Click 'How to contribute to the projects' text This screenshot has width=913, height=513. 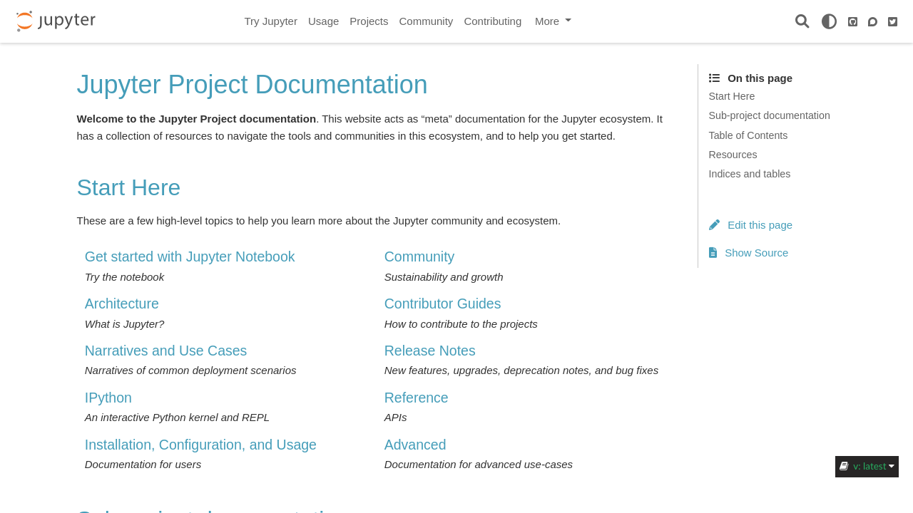click(x=461, y=324)
